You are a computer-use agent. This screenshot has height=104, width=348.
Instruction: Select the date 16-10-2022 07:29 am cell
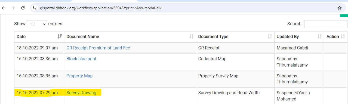[x=39, y=96]
